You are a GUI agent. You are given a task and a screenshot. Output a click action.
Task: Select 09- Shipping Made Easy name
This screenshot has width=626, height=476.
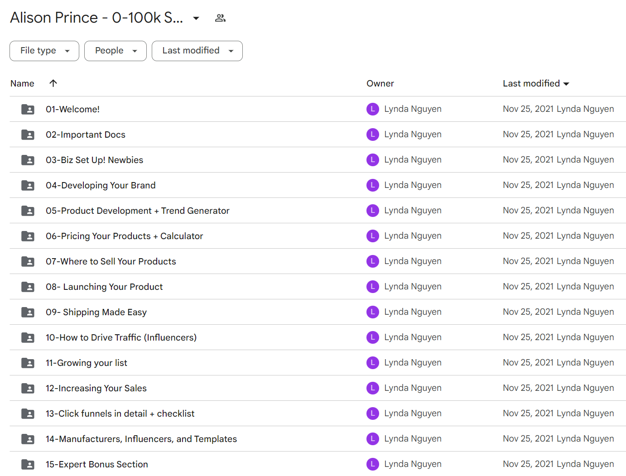(96, 312)
